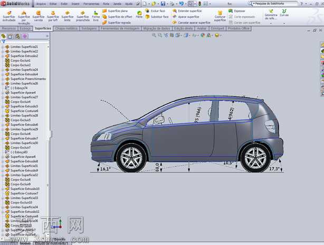Open the Janela menu
324x245 pixels.
[117, 4]
